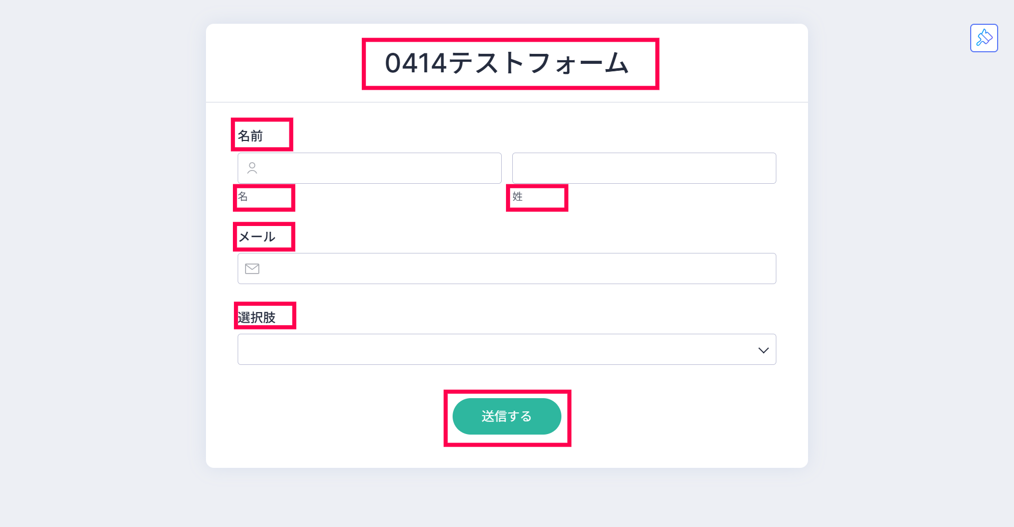Open the 選択肢 select box
This screenshot has width=1014, height=527.
[496, 350]
